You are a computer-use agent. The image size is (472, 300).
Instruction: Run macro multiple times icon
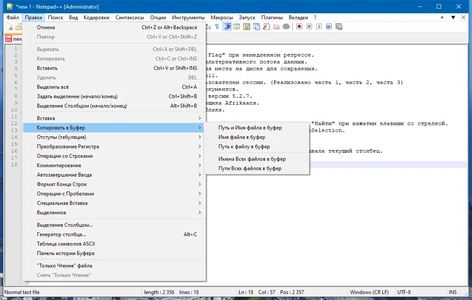[x=329, y=27]
